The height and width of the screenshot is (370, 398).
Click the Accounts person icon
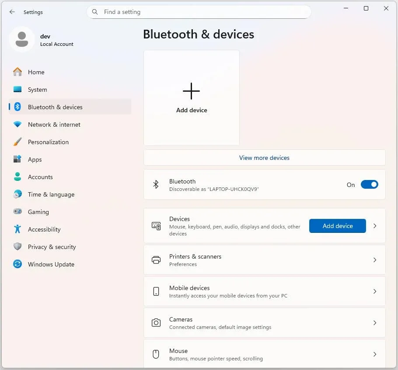pyautogui.click(x=17, y=176)
